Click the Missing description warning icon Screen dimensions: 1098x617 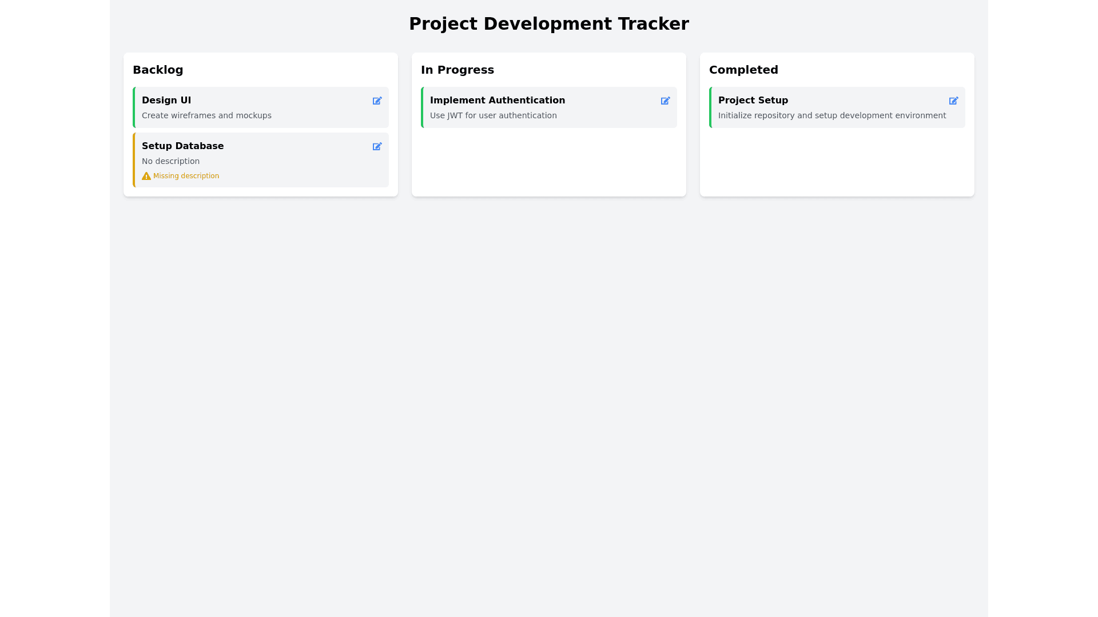click(146, 176)
